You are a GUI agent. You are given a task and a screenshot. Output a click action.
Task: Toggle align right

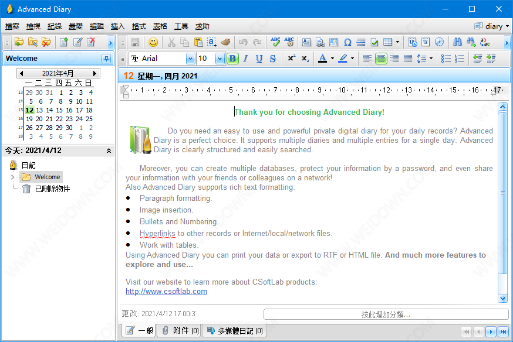(394, 59)
